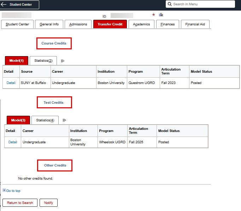Click the Test Credits heading
Screen dimensions: 241x211
pyautogui.click(x=53, y=103)
